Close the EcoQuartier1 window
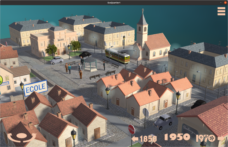The height and width of the screenshot is (147, 228). pos(225,2)
